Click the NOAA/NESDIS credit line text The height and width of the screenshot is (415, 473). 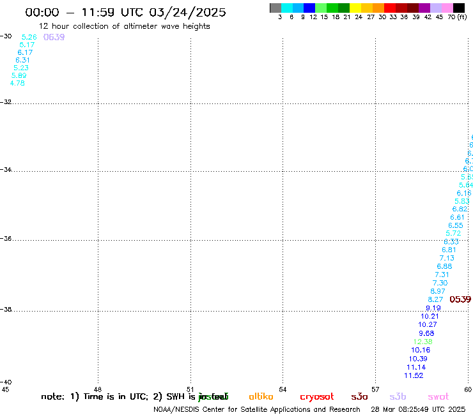pos(257,410)
